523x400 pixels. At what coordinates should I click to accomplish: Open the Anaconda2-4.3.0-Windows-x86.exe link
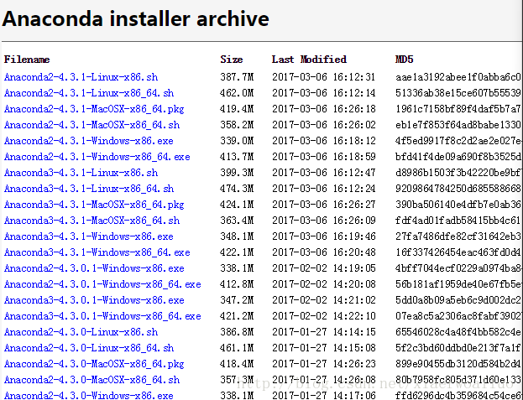pyautogui.click(x=89, y=395)
